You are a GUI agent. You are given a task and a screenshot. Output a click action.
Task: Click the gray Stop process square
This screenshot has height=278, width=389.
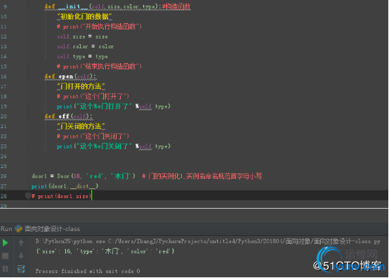tap(5, 256)
